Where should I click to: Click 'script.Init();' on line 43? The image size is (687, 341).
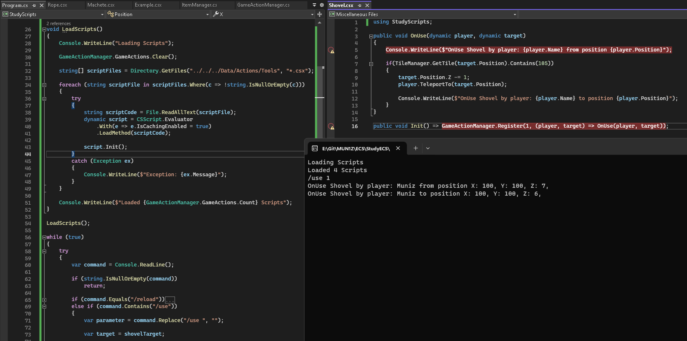pyautogui.click(x=106, y=147)
